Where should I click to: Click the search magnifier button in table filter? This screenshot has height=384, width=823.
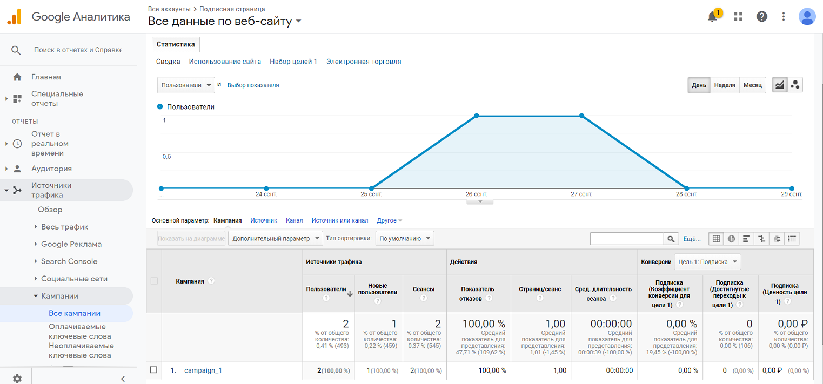(671, 239)
